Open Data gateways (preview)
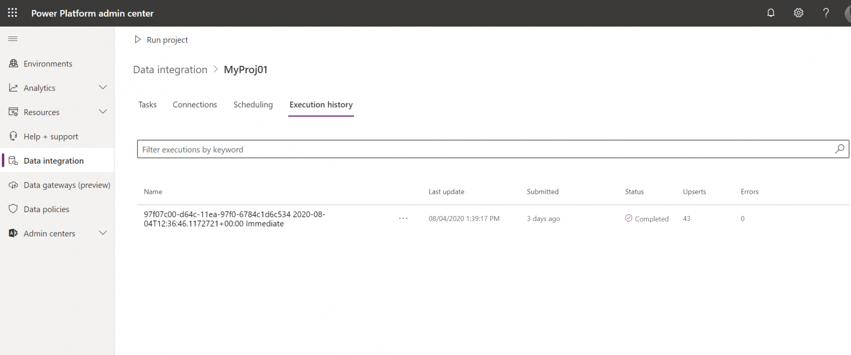The height and width of the screenshot is (355, 851). pos(67,184)
